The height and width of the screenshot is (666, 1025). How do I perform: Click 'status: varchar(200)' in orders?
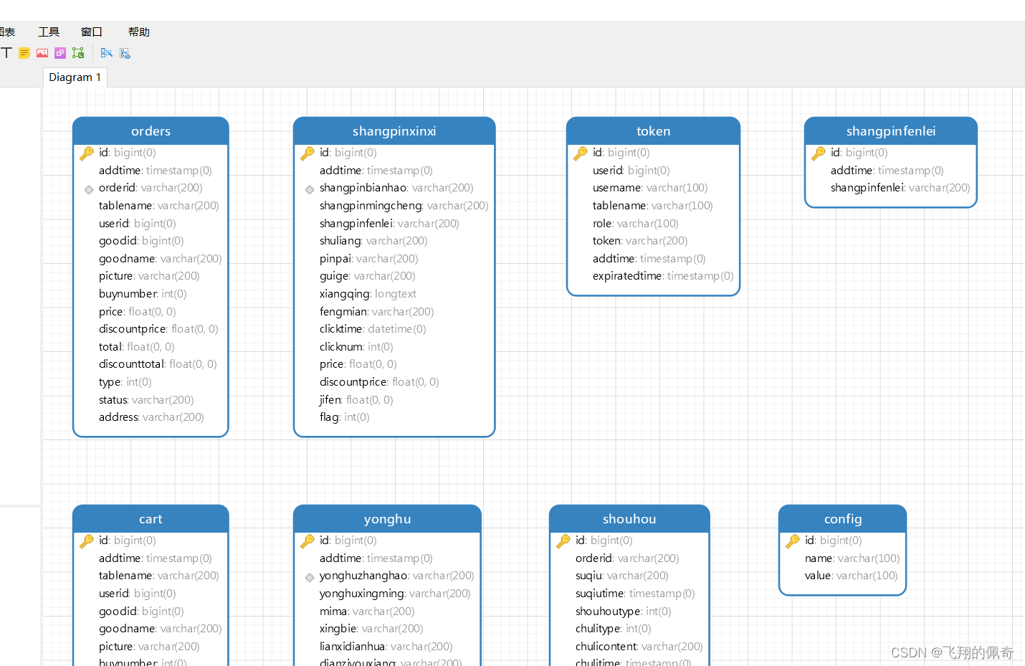point(146,400)
